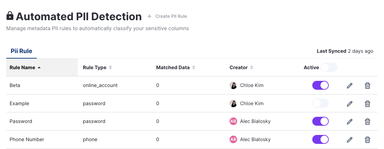384x149 pixels.
Task: Sort by Rule Type column arrows
Action: [110, 67]
